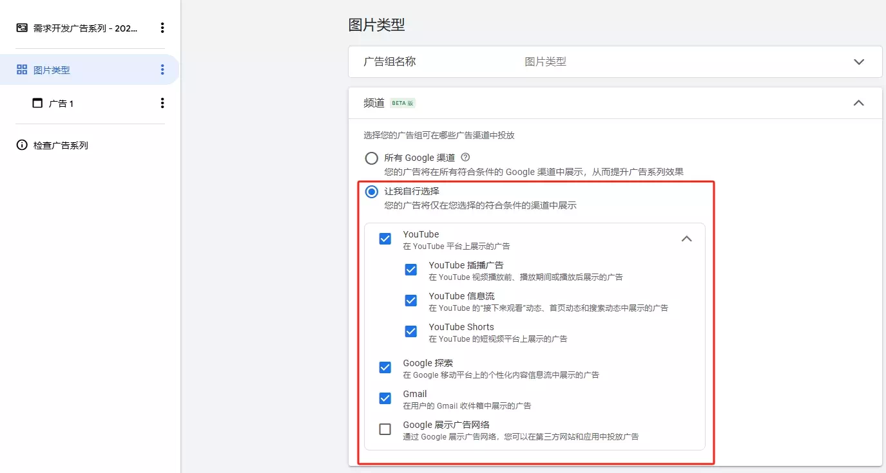Click the grid icon next to 图片类型
This screenshot has width=886, height=473.
(x=22, y=70)
